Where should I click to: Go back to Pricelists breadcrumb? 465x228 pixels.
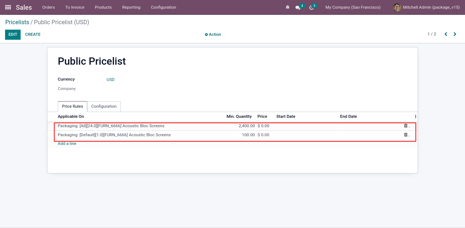tap(17, 22)
